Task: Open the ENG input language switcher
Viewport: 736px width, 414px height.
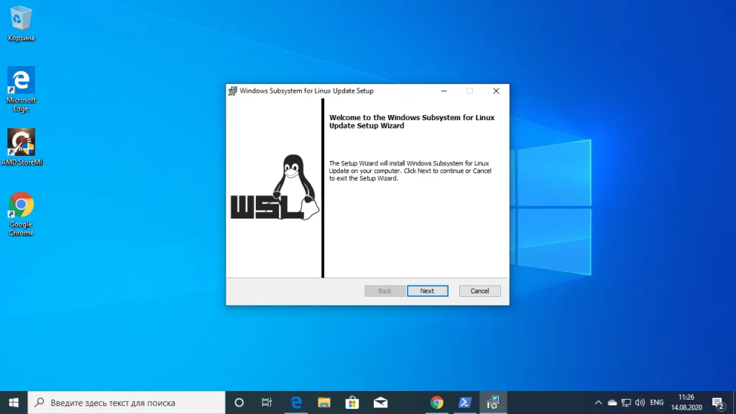Action: coord(656,402)
